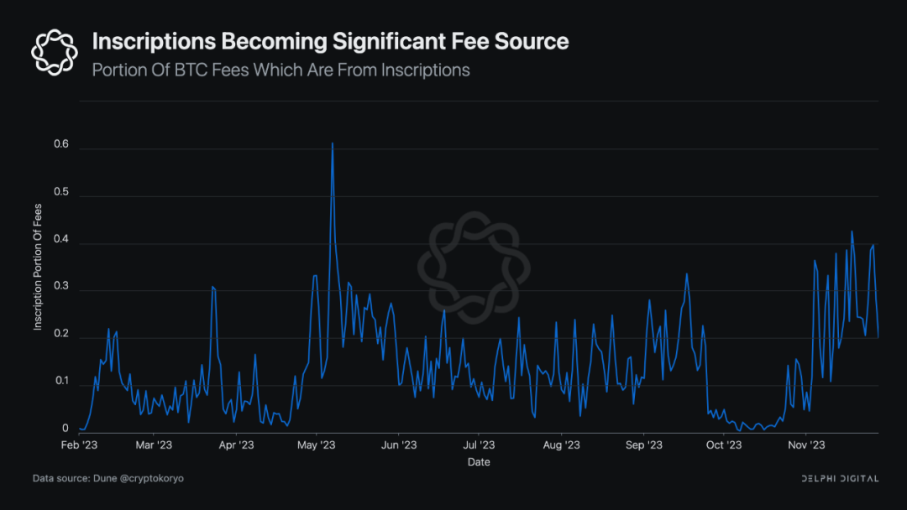Image resolution: width=907 pixels, height=510 pixels.
Task: Click the center watermark knot logo
Action: [x=474, y=268]
